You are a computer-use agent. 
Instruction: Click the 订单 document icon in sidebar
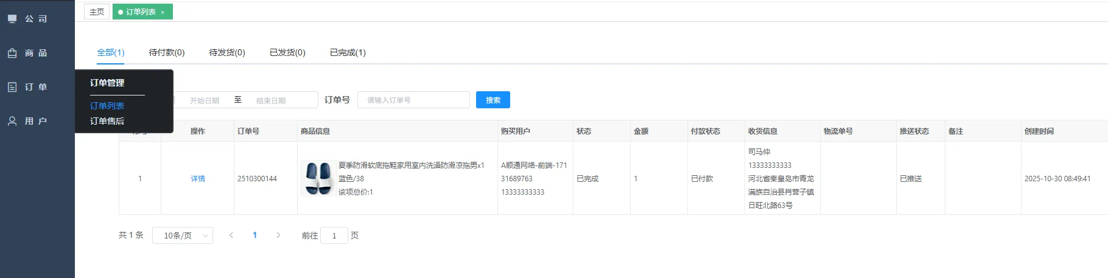12,87
